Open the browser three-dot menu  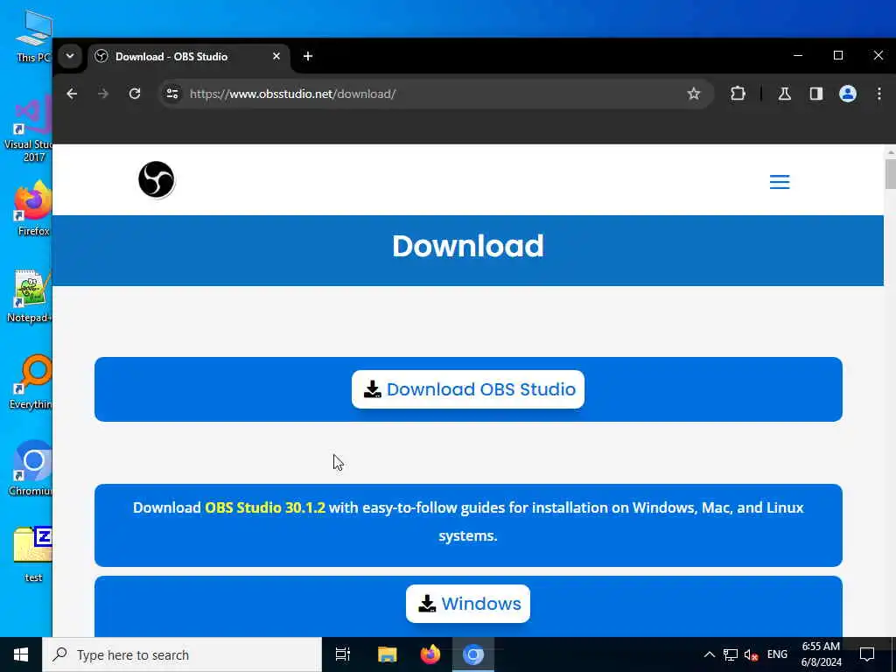(879, 94)
